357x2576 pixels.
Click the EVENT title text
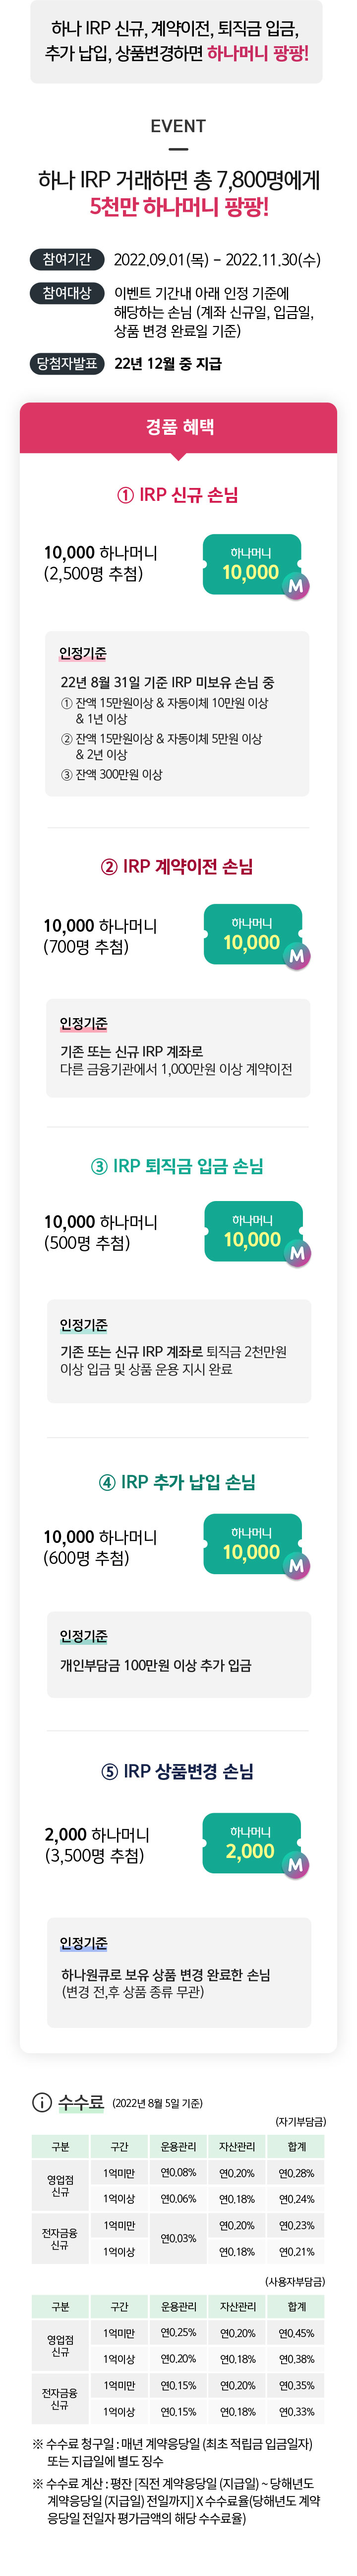click(178, 126)
